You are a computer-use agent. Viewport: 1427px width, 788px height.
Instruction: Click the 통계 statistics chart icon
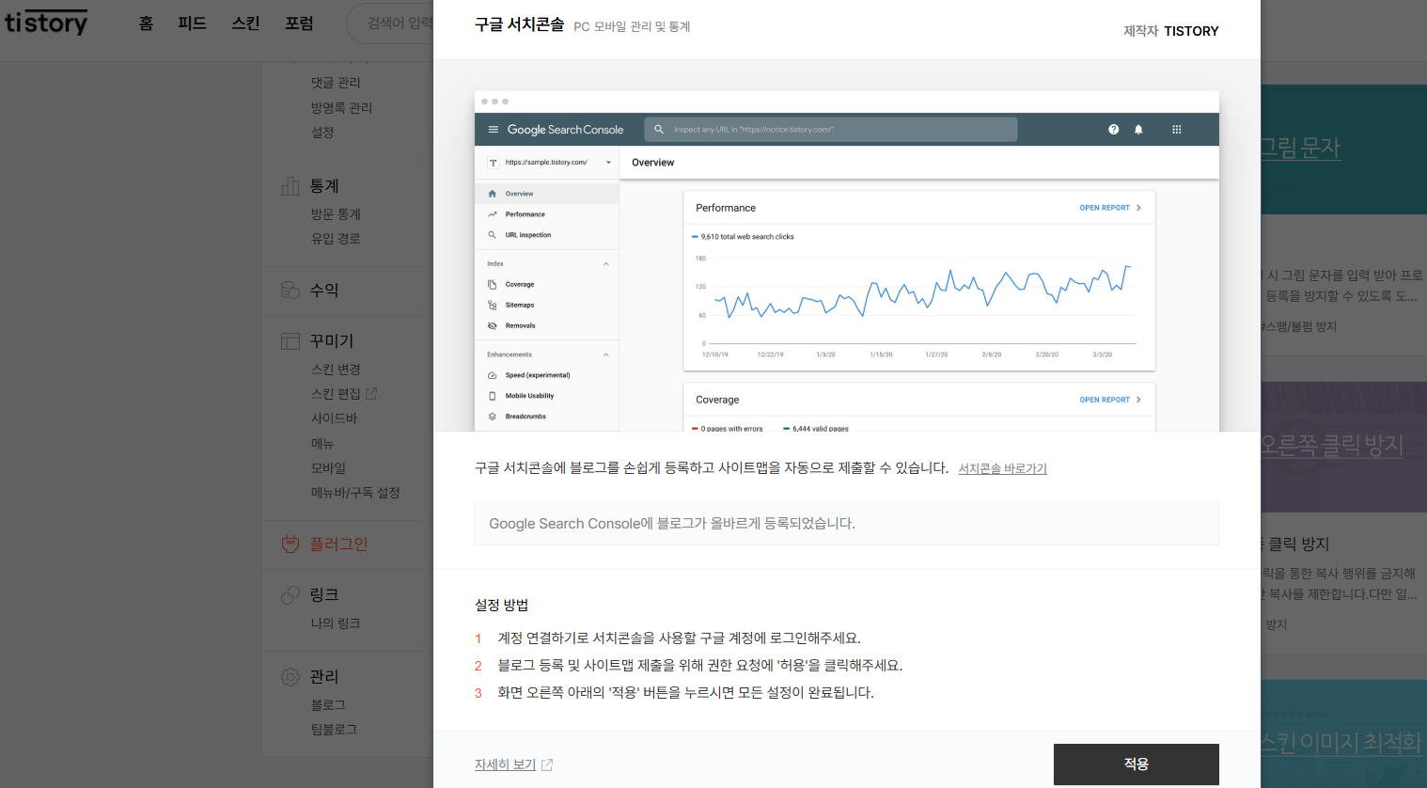pos(290,186)
